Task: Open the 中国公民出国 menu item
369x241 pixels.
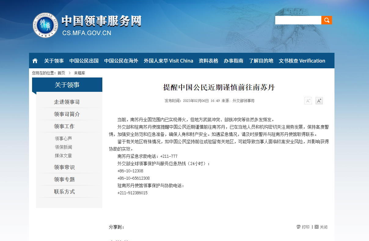Action: click(84, 61)
